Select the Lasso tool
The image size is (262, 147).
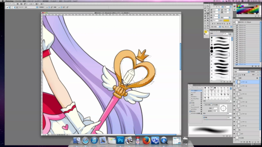coord(205,8)
